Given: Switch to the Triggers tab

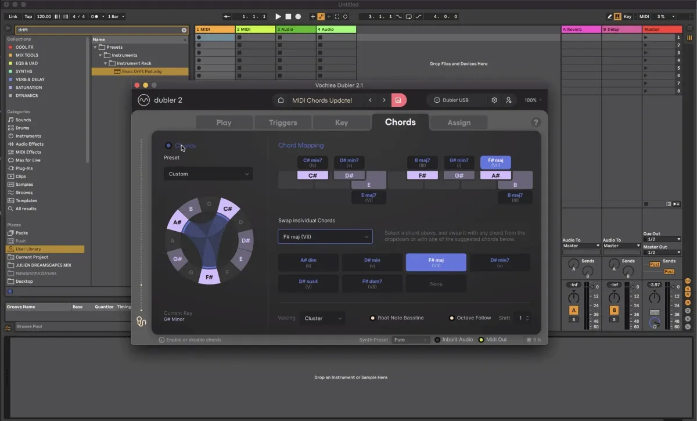Looking at the screenshot, I should tap(283, 123).
